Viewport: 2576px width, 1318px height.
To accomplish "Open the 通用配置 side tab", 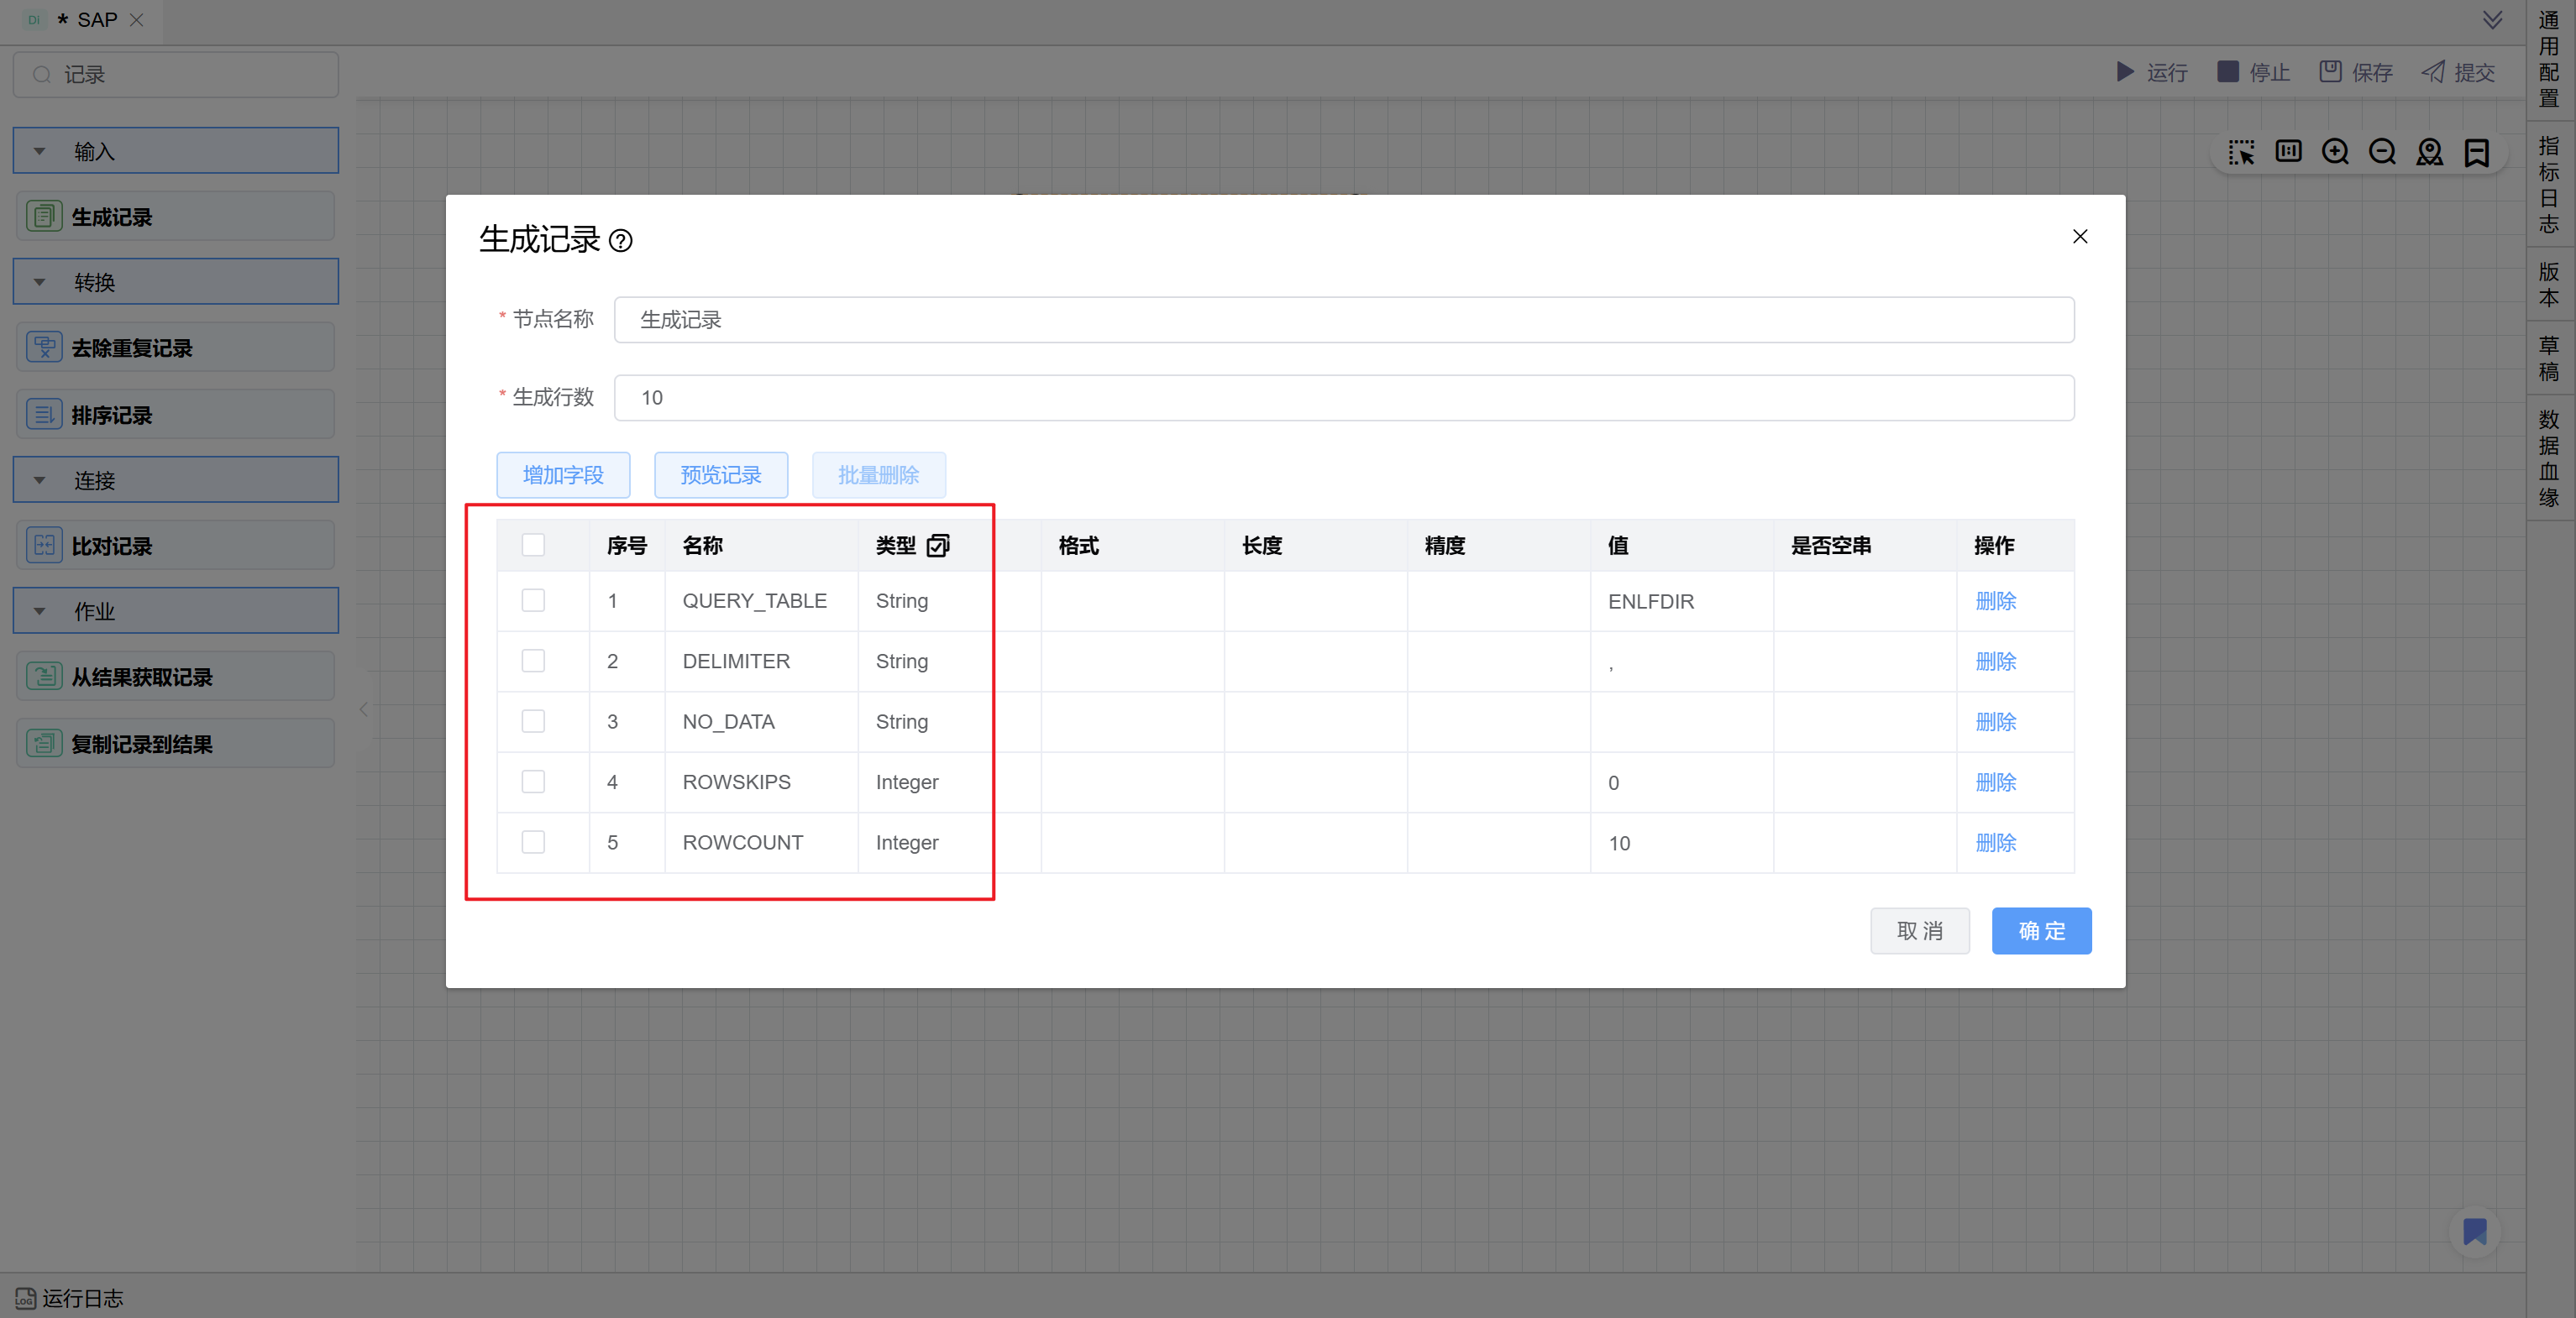I will click(x=2549, y=60).
